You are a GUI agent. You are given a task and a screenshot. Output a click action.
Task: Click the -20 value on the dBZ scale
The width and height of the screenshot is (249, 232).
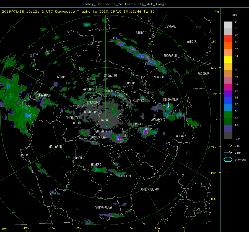(237, 139)
